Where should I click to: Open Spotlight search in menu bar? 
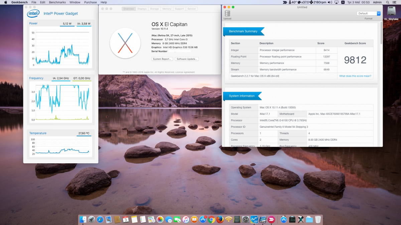click(x=388, y=2)
